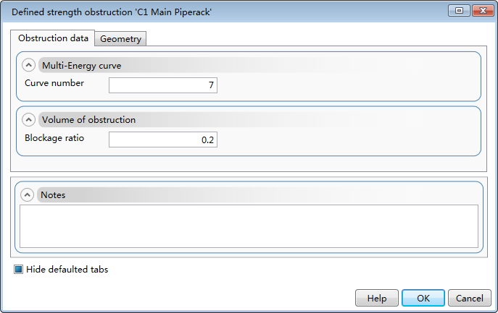
Task: Click the Blockage ratio label text
Action: [54, 137]
